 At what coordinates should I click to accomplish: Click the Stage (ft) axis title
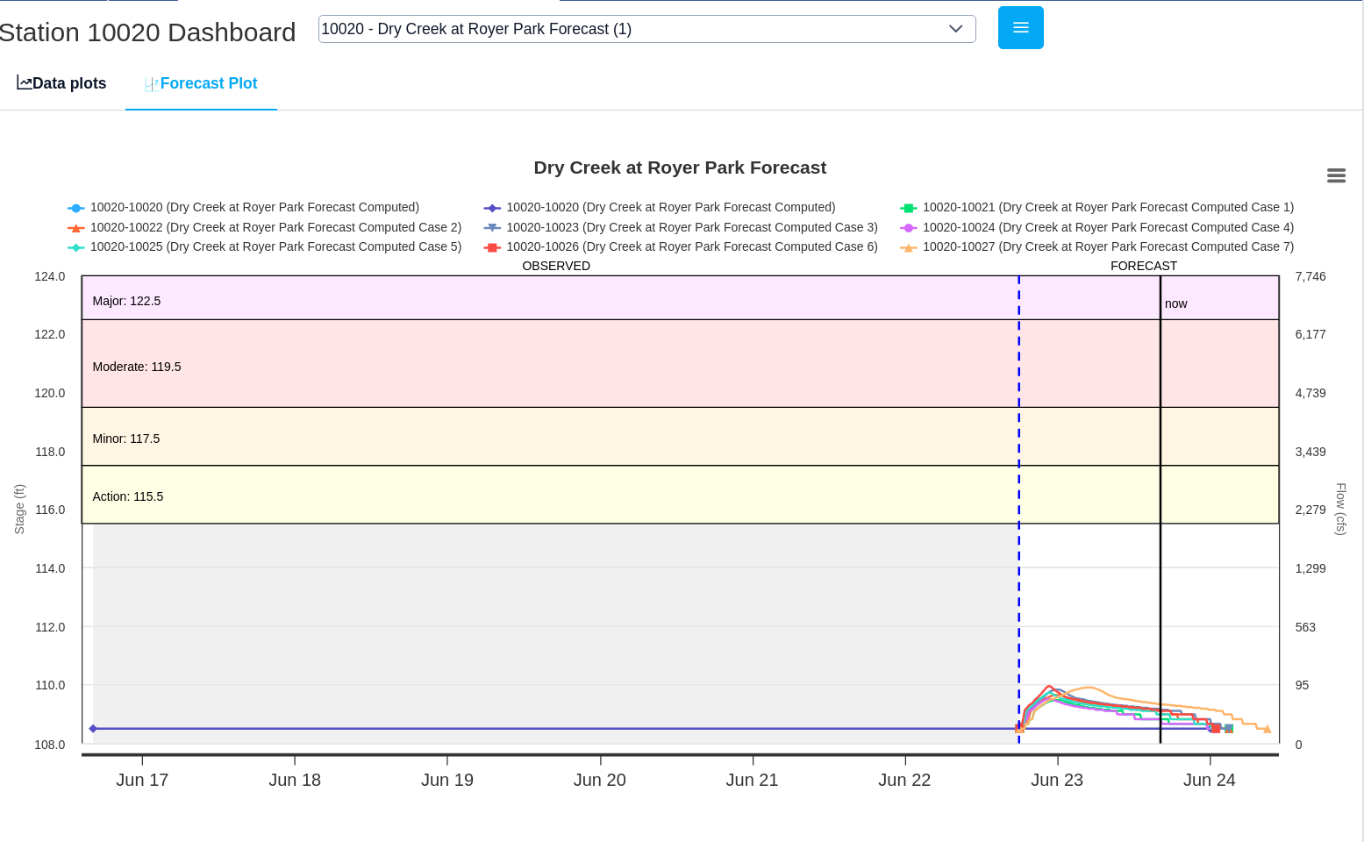point(19,510)
